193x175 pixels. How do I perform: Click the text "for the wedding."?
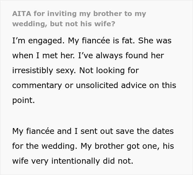coord(45,146)
